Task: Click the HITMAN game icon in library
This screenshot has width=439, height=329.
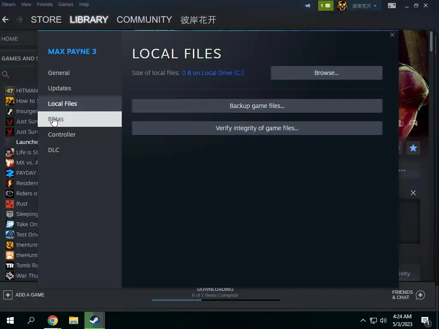Action: point(10,91)
